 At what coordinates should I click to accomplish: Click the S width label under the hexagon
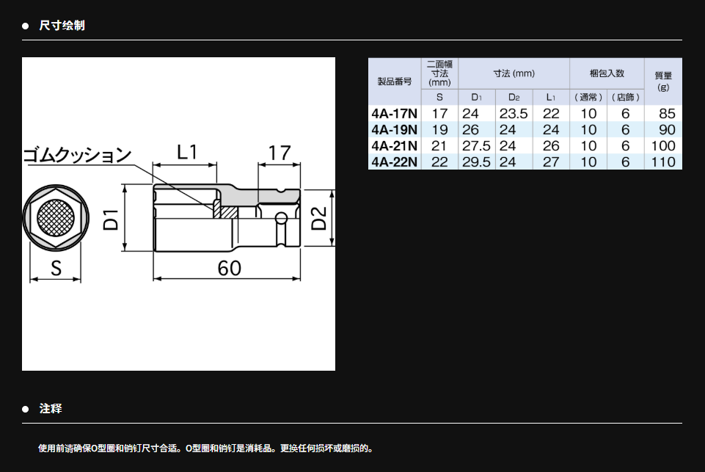[x=56, y=269]
